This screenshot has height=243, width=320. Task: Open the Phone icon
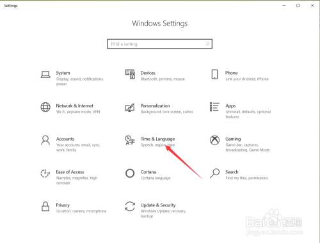point(214,74)
